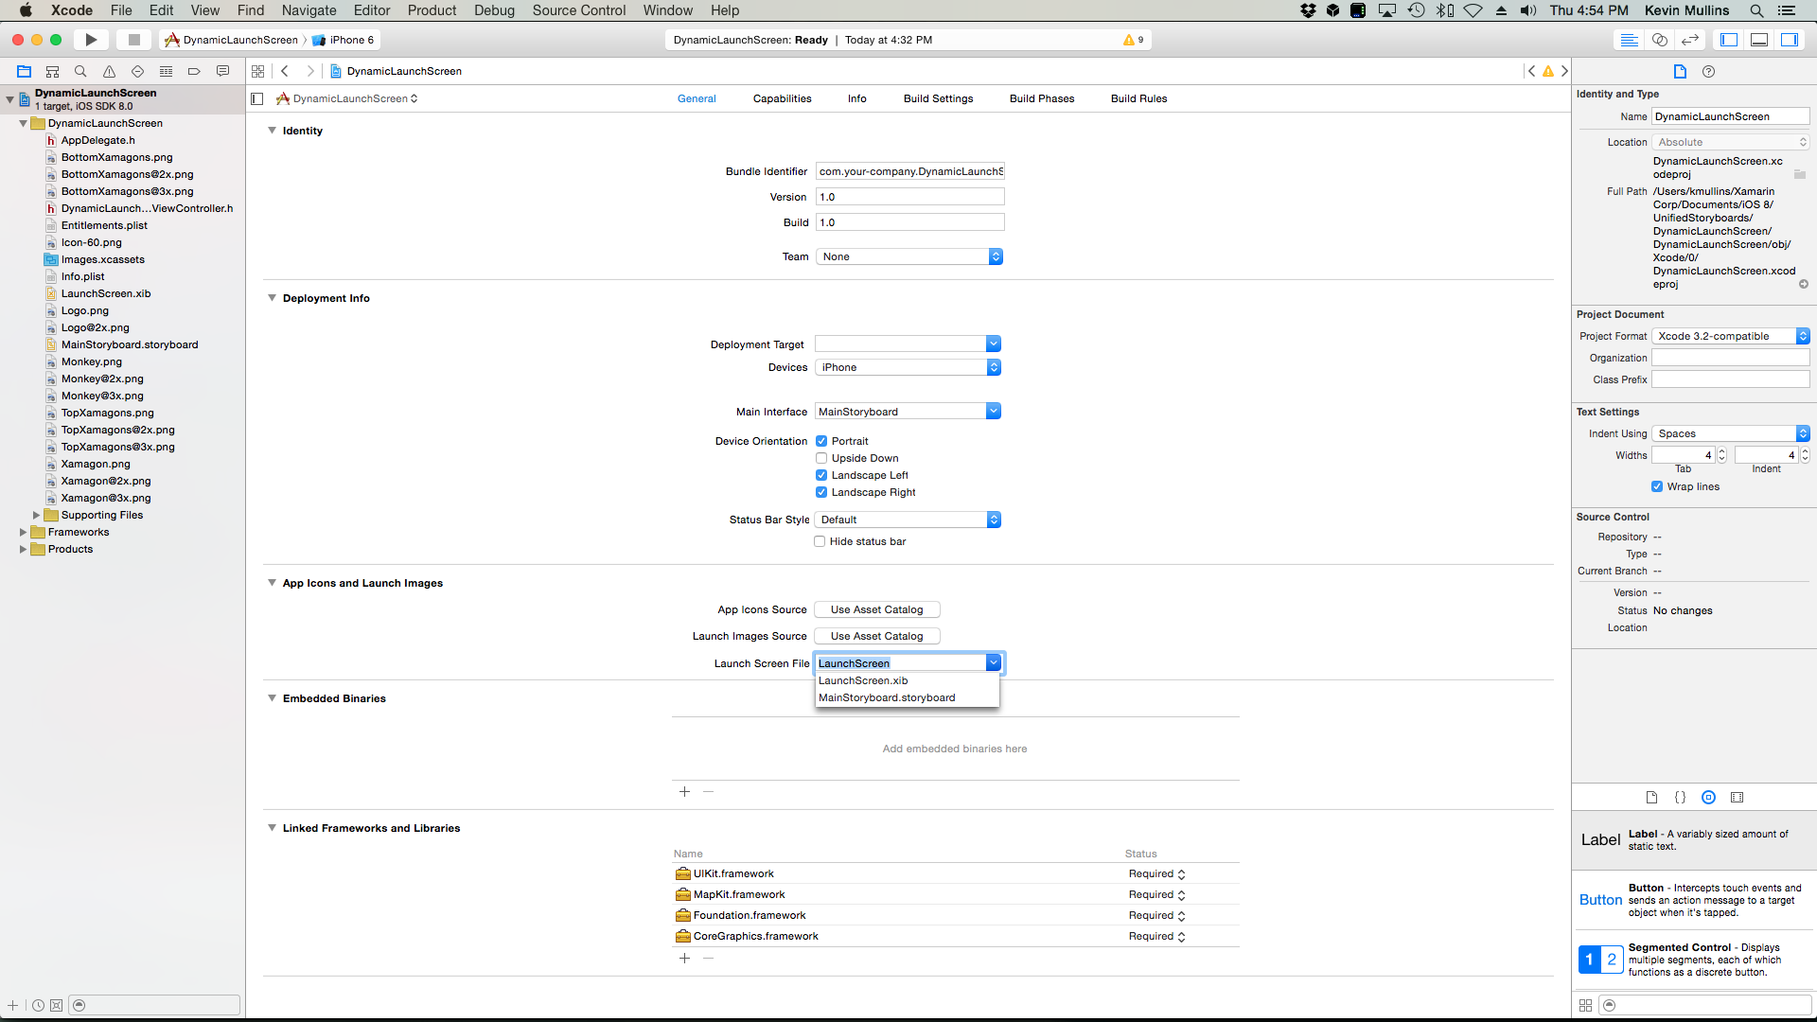Show the Object library

[1708, 797]
